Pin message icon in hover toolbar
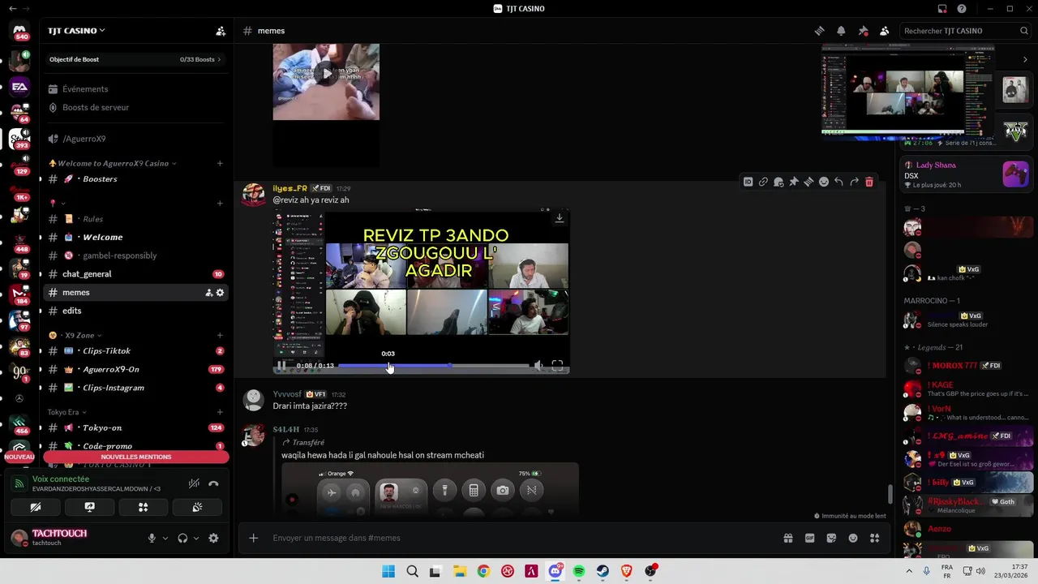The image size is (1038, 584). [793, 182]
